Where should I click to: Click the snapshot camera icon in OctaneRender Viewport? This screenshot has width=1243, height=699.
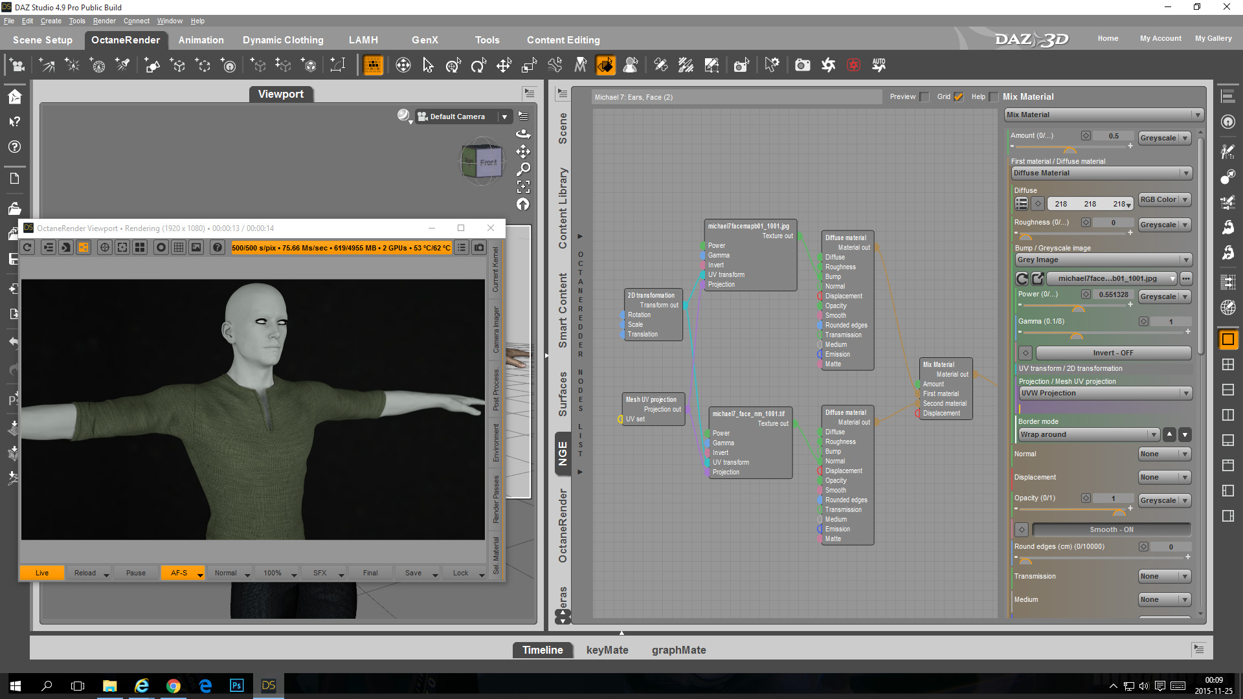(479, 247)
